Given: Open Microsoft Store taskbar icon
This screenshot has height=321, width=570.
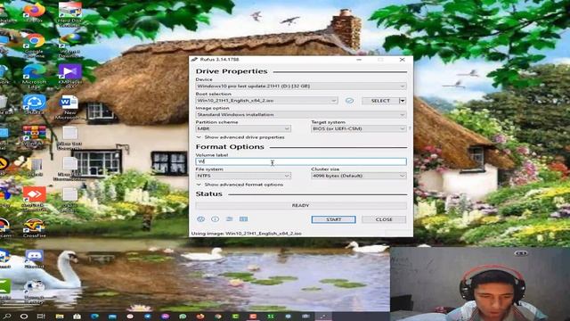Looking at the screenshot, I should coord(77,317).
